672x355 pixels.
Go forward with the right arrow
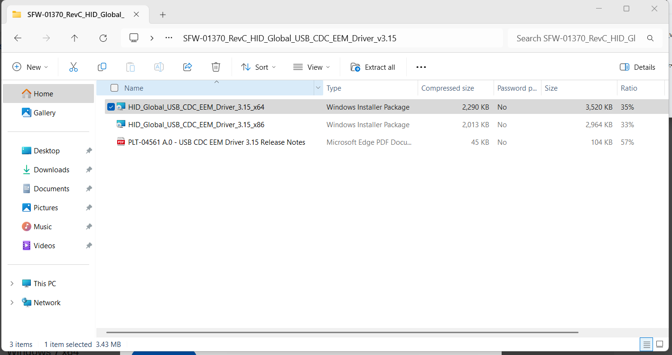pos(46,38)
